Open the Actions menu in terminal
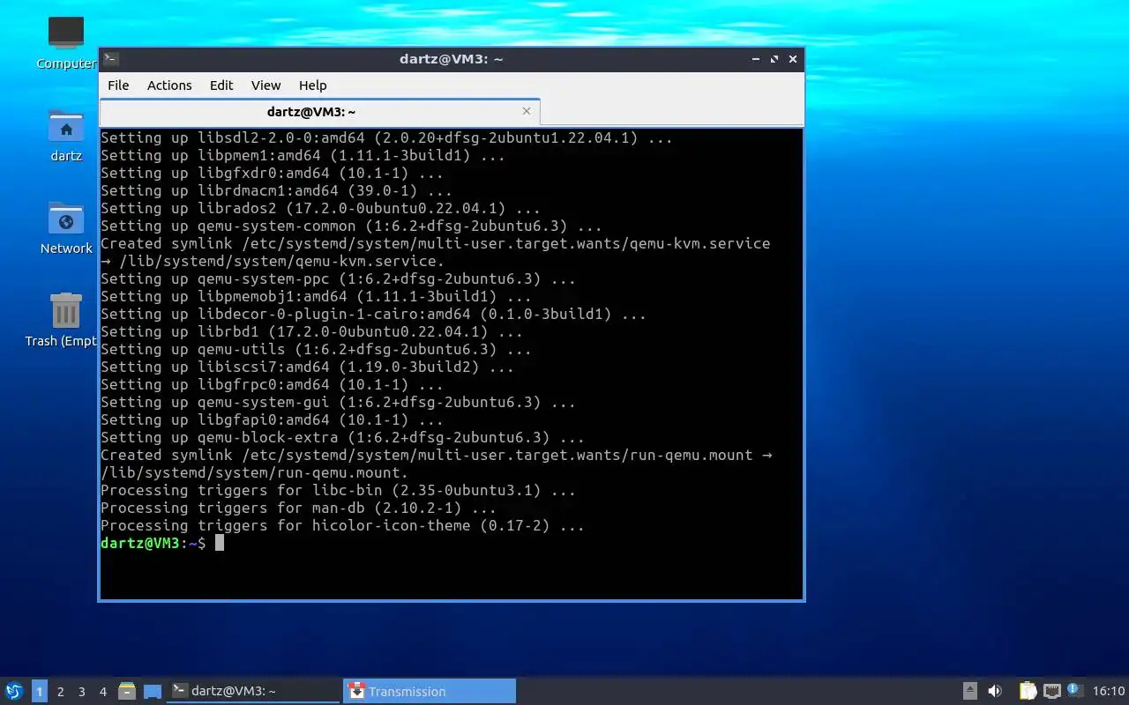The width and height of the screenshot is (1129, 705). tap(169, 85)
